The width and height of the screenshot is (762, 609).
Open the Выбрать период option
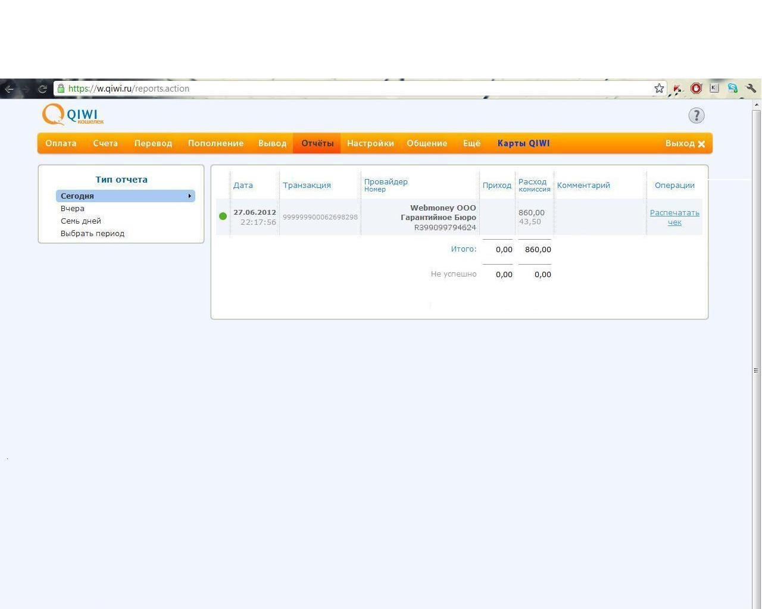(92, 233)
